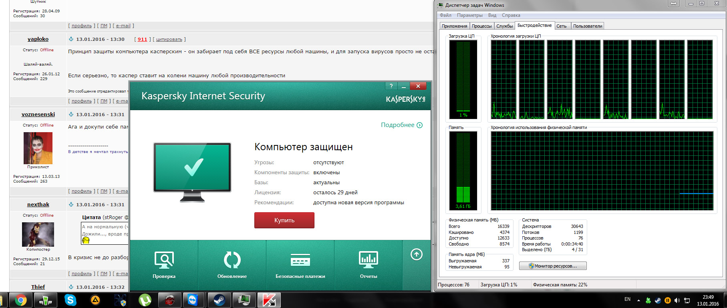This screenshot has height=308, width=727.
Task: Open the Thief username link
Action: pos(38,287)
